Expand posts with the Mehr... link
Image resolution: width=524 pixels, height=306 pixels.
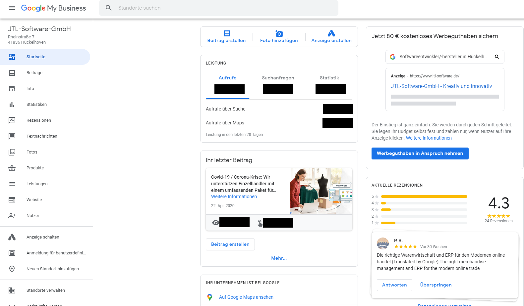279,258
